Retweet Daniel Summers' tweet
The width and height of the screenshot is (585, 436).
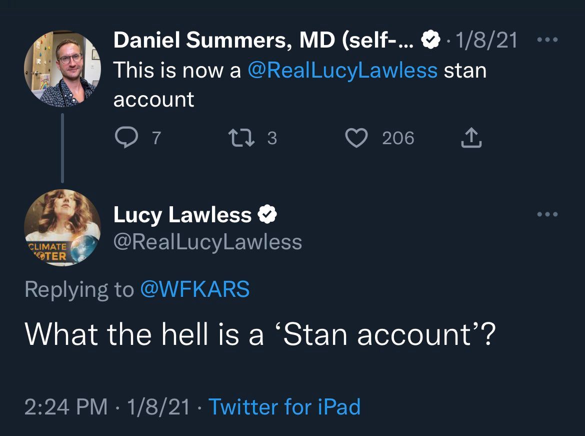237,138
